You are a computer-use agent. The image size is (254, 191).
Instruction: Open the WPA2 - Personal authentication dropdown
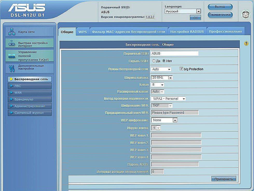coord(168,98)
